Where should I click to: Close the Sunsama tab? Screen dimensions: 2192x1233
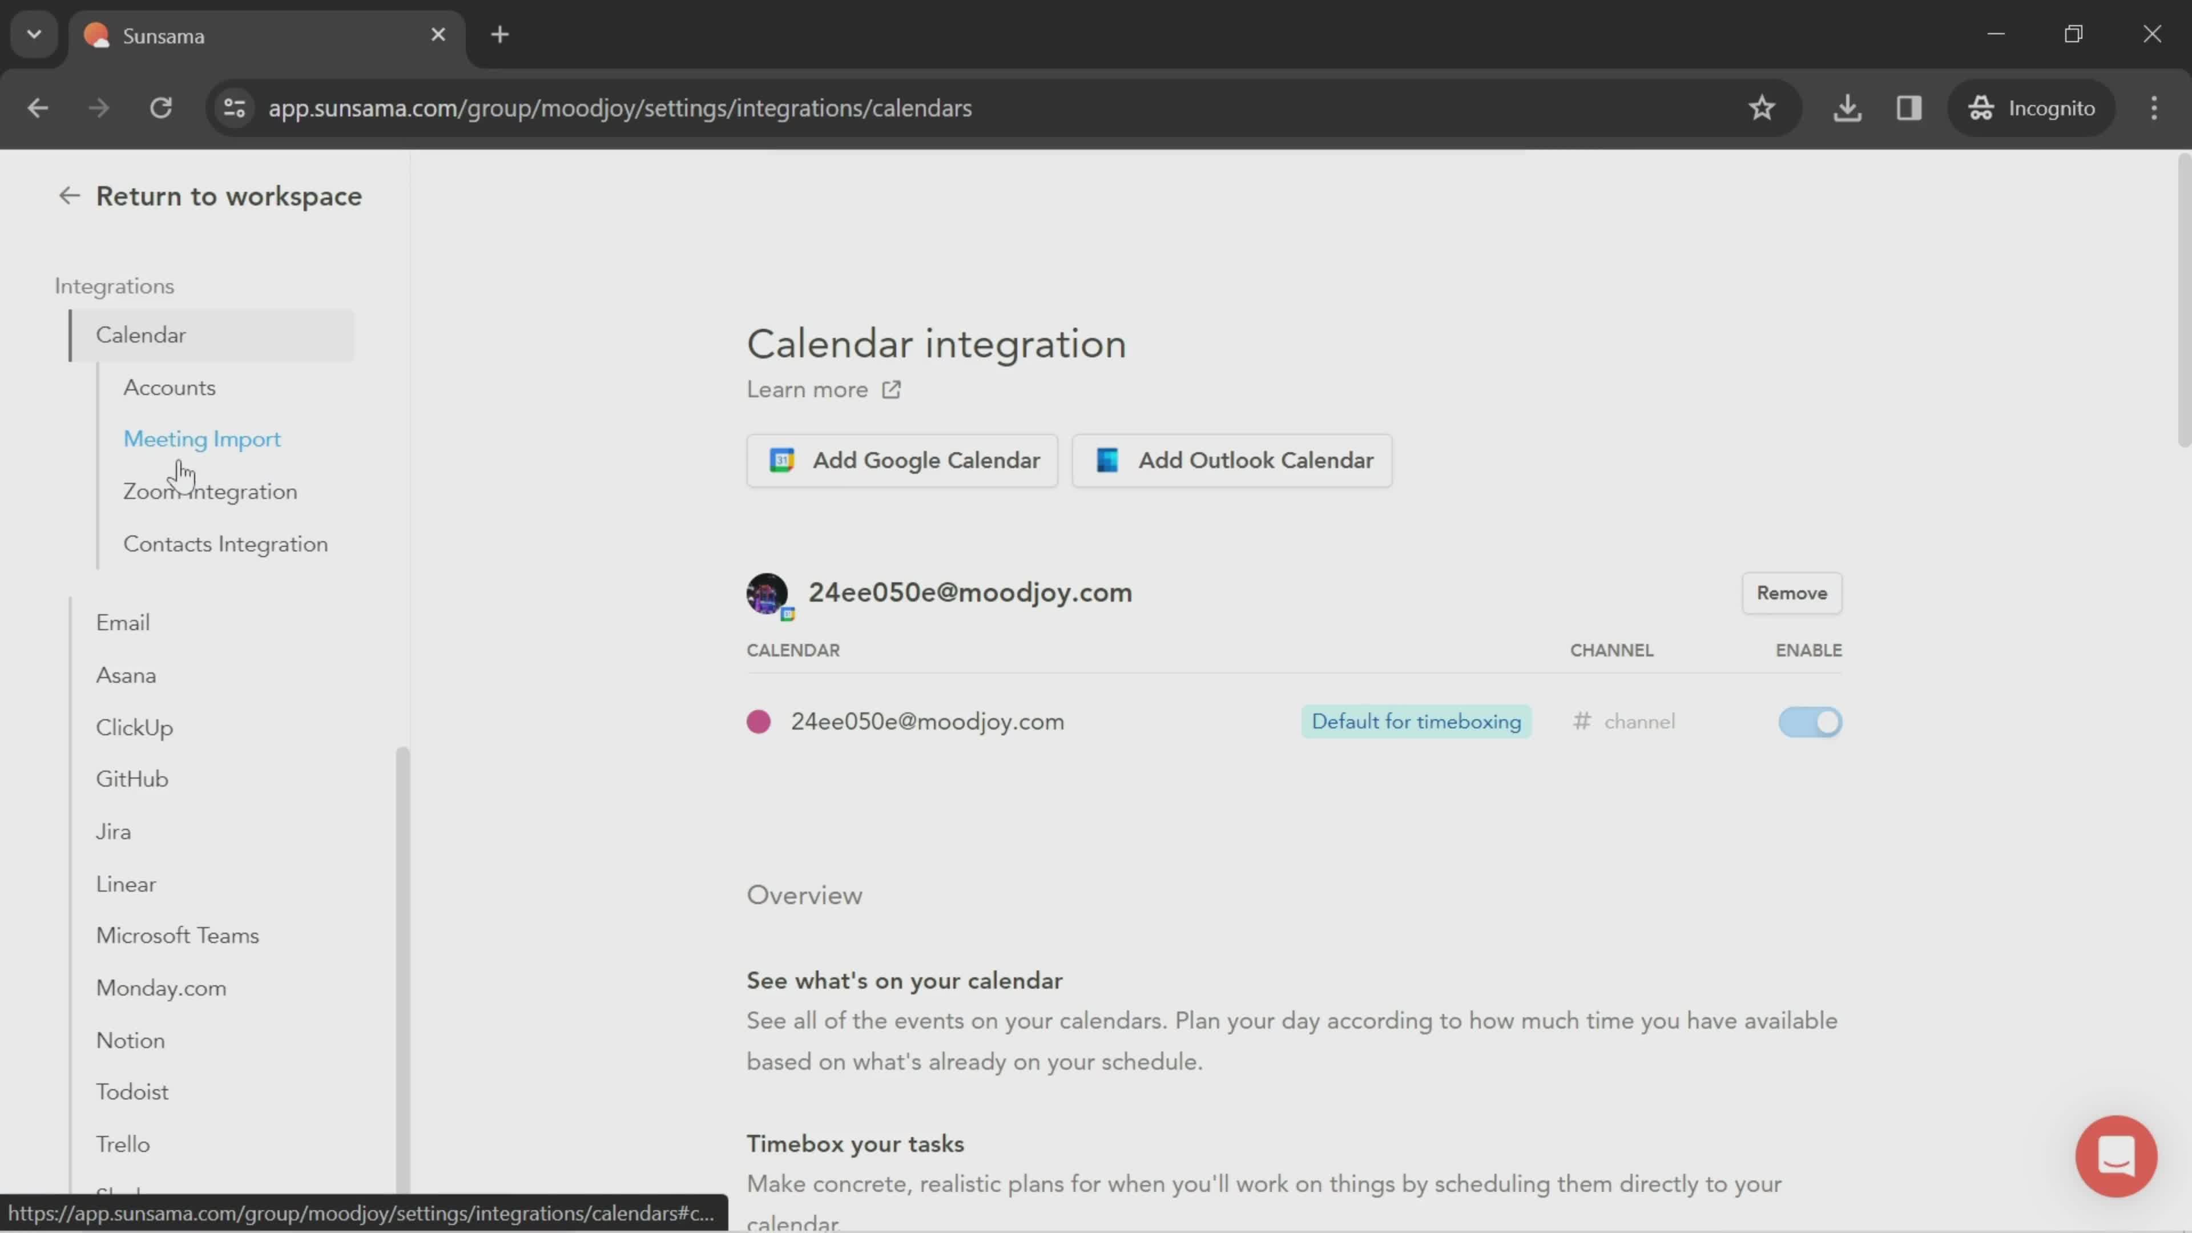[438, 35]
